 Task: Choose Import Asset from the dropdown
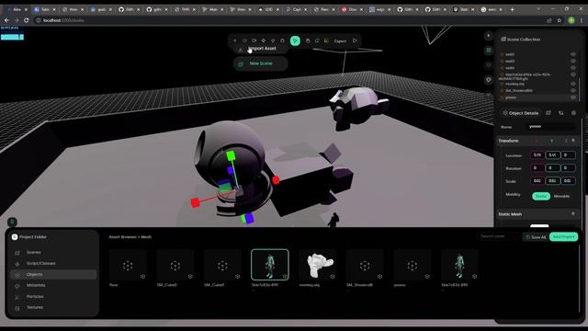(261, 49)
